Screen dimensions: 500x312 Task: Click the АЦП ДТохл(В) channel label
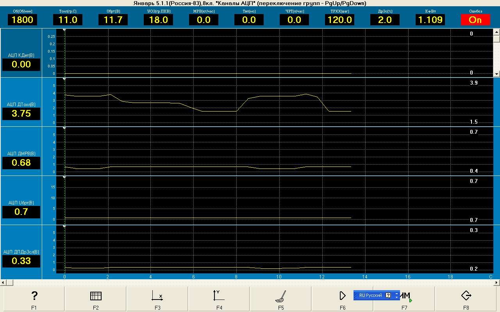coord(21,105)
